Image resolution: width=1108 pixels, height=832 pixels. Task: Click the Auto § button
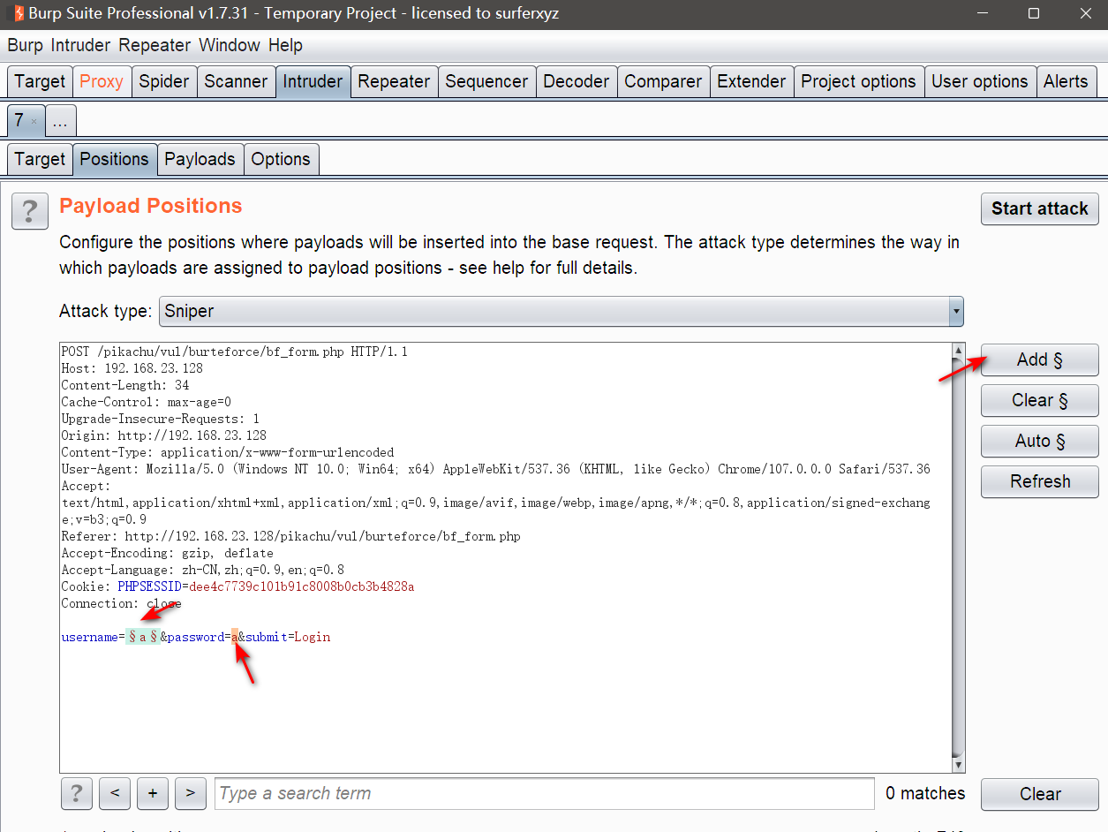point(1039,441)
